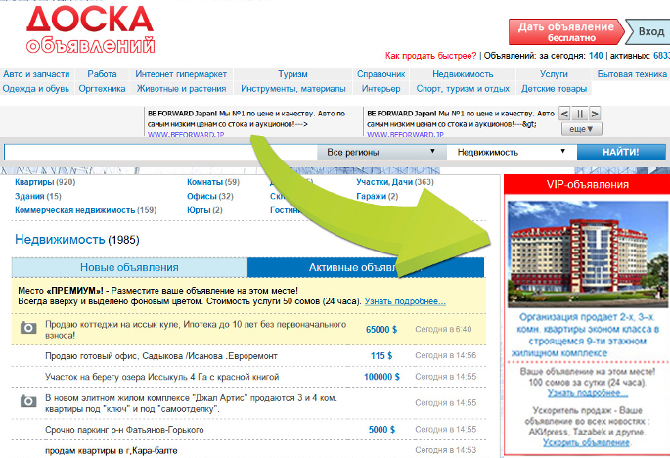
Task: Click the next ad arrow button
Action: tap(596, 114)
